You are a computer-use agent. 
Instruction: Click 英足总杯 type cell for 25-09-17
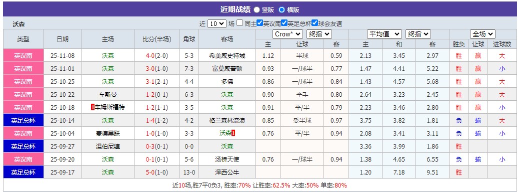[23, 172]
